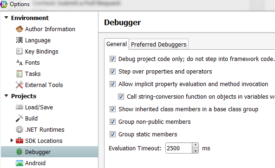The image size is (275, 168).
Task: Select the Language kanji icon
Action: pyautogui.click(x=20, y=40)
